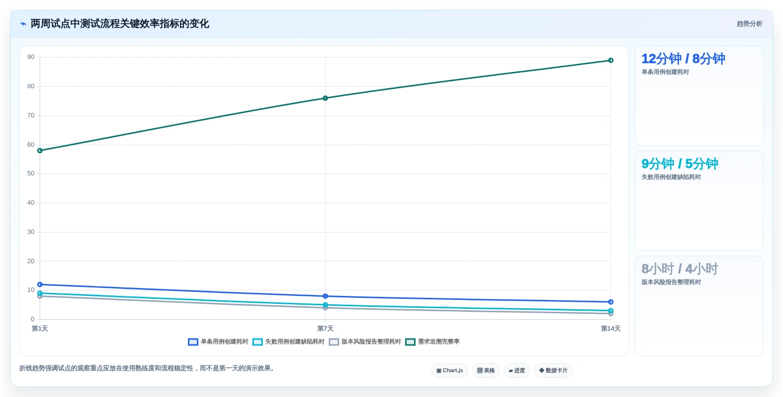Toggle the 版本风险报告整理耗时 legend item
This screenshot has height=397, width=783.
[365, 342]
